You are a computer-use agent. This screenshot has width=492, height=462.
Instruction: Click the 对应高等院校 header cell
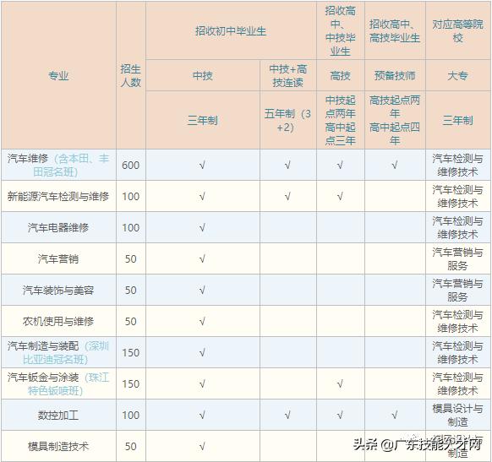coord(458,30)
